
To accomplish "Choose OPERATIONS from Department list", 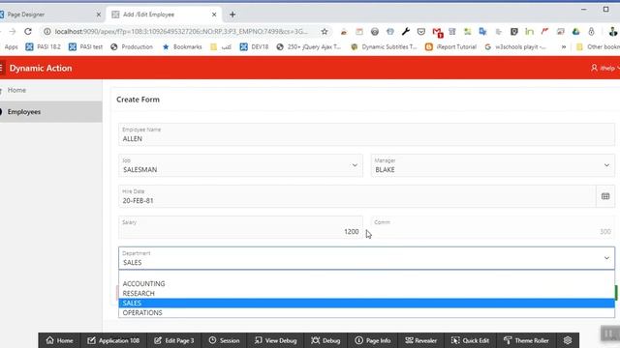I will click(x=366, y=312).
